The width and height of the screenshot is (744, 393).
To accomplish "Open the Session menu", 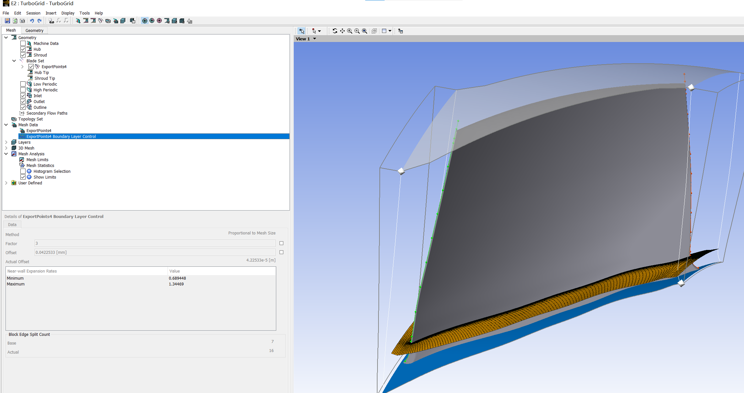I will (x=33, y=13).
